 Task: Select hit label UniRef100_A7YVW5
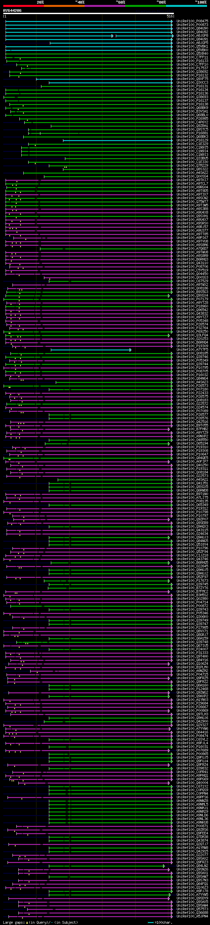coord(192,894)
